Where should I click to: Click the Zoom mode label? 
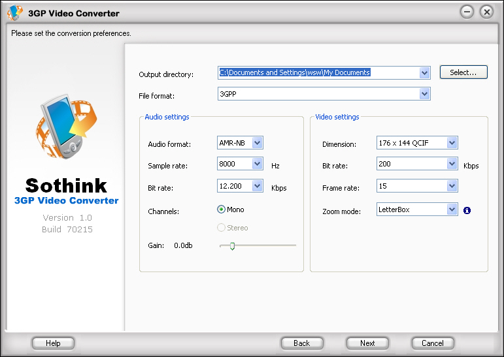tap(341, 211)
